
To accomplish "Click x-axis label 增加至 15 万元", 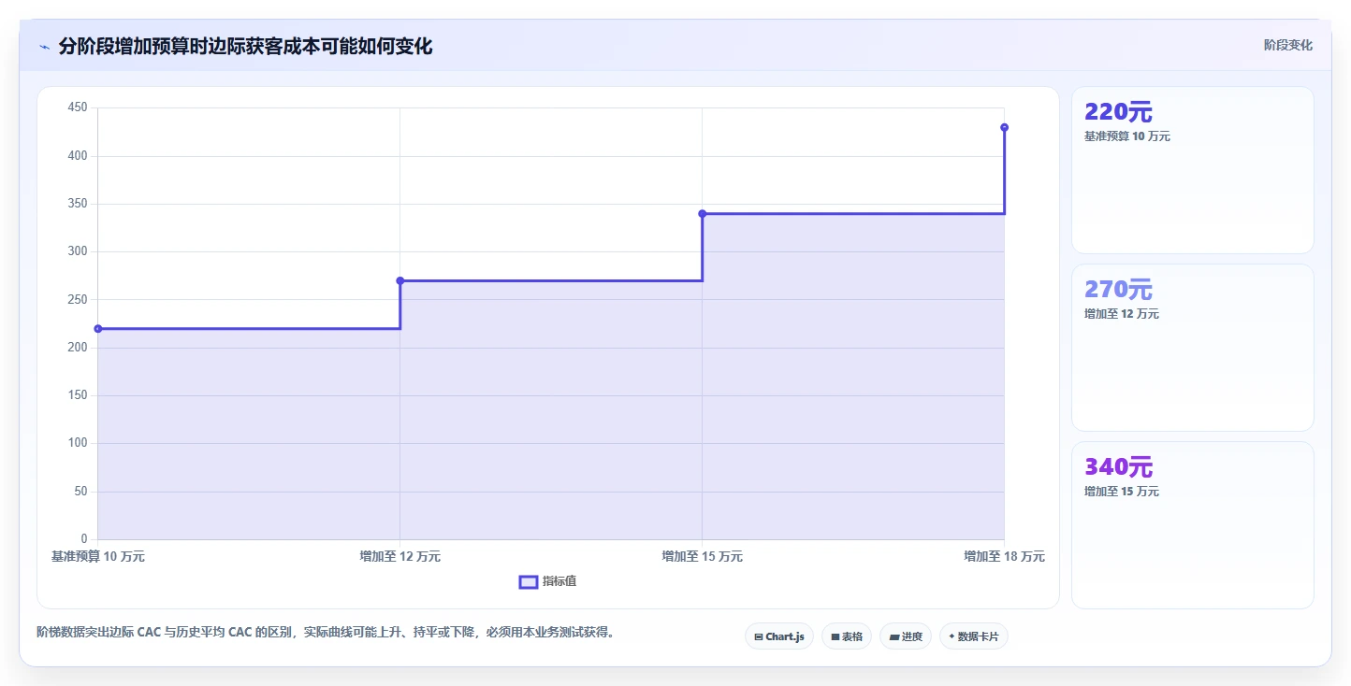I will pyautogui.click(x=703, y=556).
